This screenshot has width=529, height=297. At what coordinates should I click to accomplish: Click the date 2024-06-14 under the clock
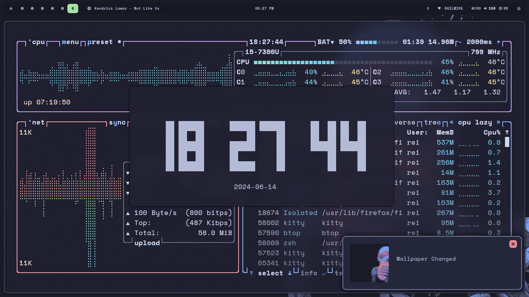255,187
